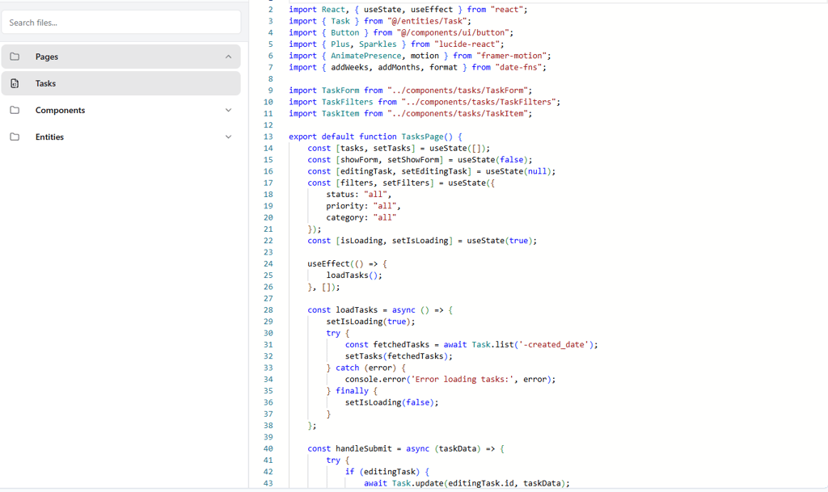Click the Tasks file icon
The width and height of the screenshot is (828, 492).
[x=15, y=83]
